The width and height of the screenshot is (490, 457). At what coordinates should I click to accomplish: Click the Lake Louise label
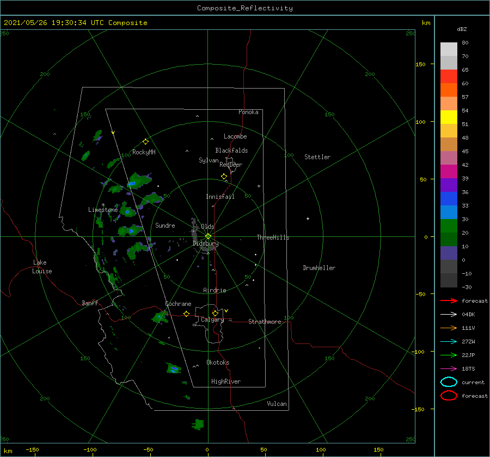coord(42,267)
